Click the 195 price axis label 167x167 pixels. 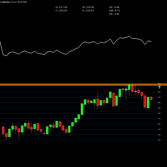tap(159, 108)
